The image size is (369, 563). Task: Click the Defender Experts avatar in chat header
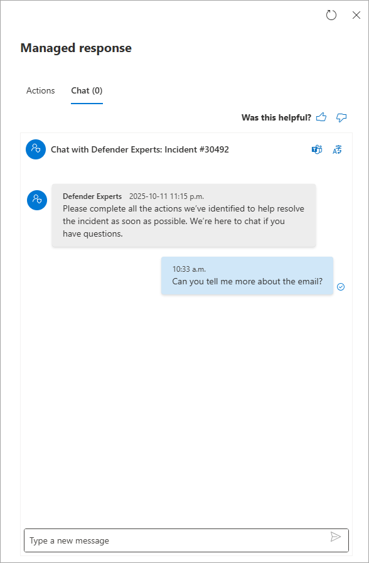point(36,149)
